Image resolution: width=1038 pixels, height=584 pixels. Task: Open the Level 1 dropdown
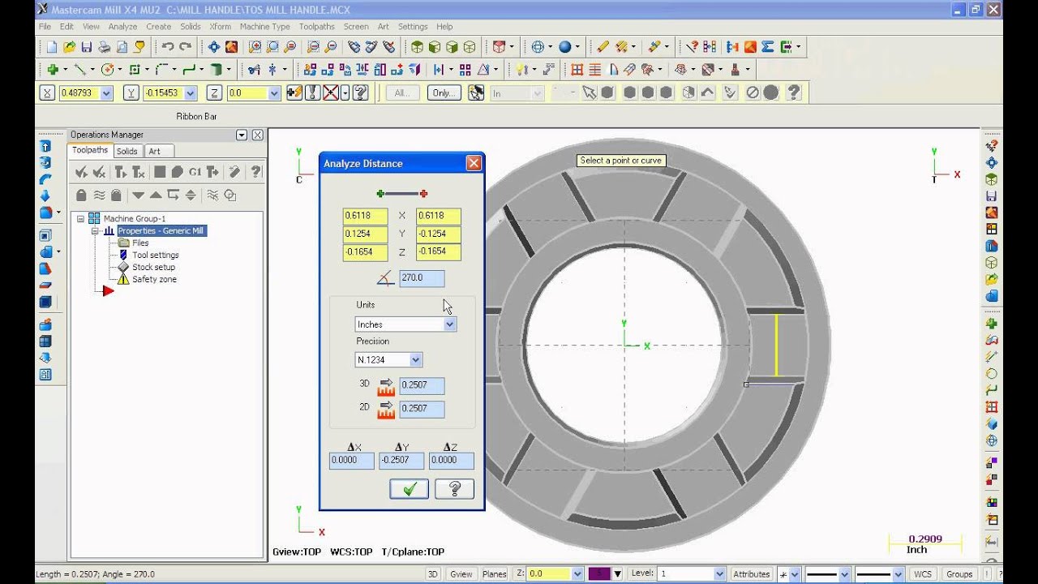click(719, 573)
